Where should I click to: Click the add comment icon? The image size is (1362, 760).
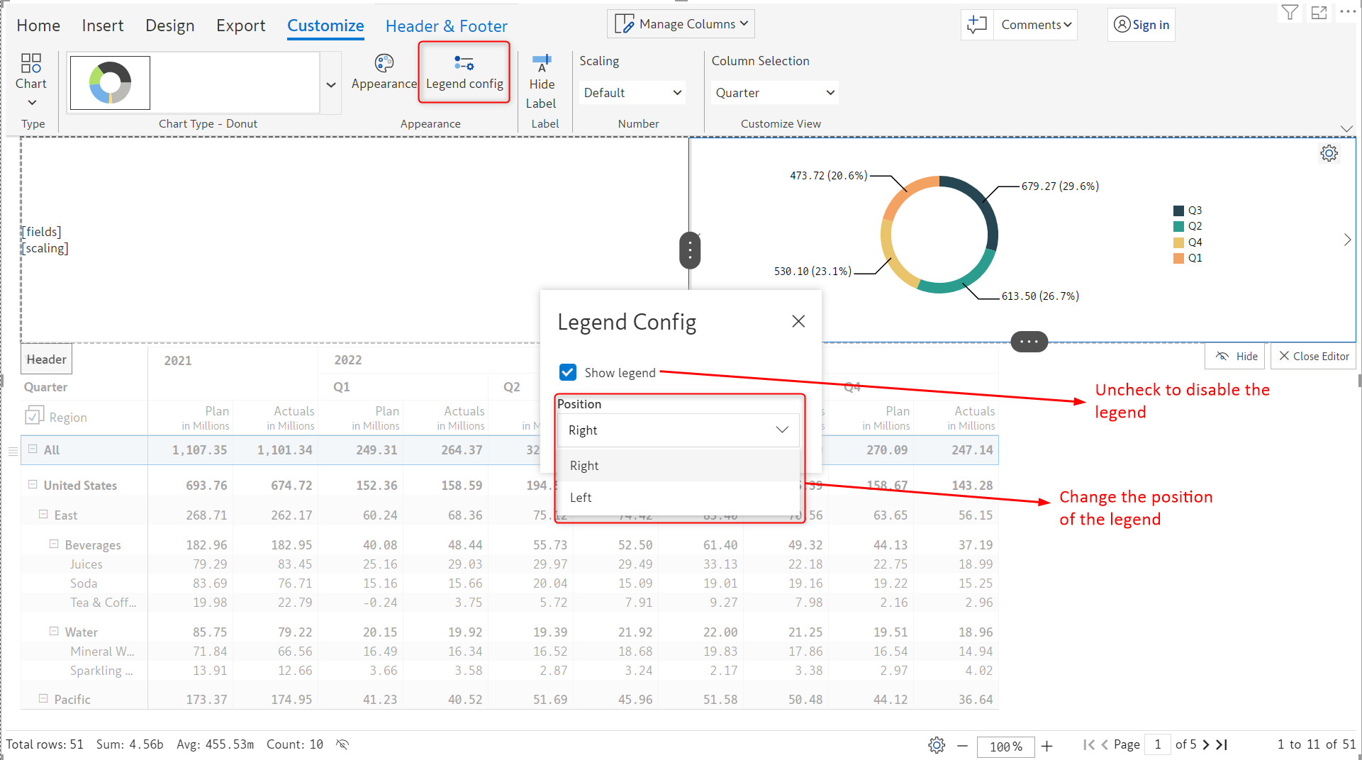(977, 25)
